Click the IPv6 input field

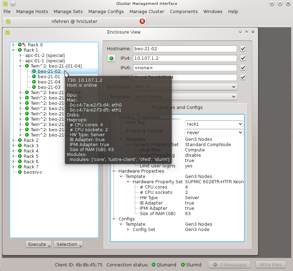pyautogui.click(x=185, y=68)
